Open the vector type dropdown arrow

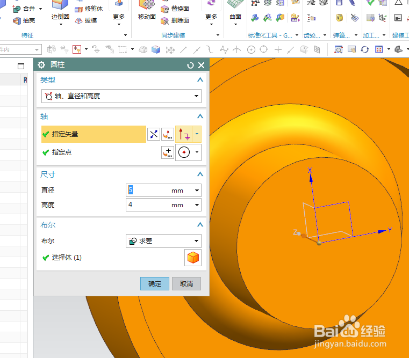(x=197, y=134)
